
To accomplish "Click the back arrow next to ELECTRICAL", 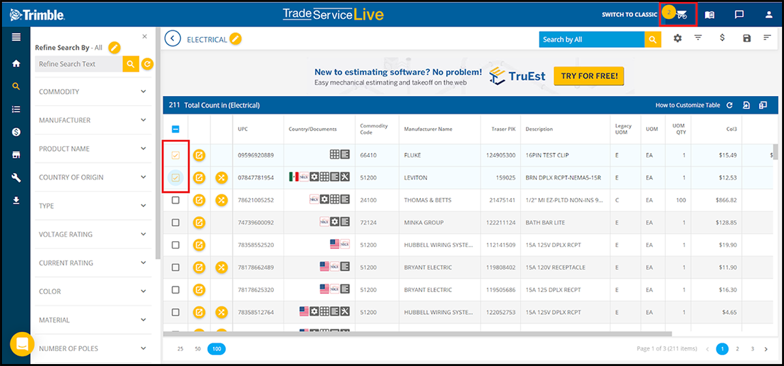I will (x=172, y=39).
